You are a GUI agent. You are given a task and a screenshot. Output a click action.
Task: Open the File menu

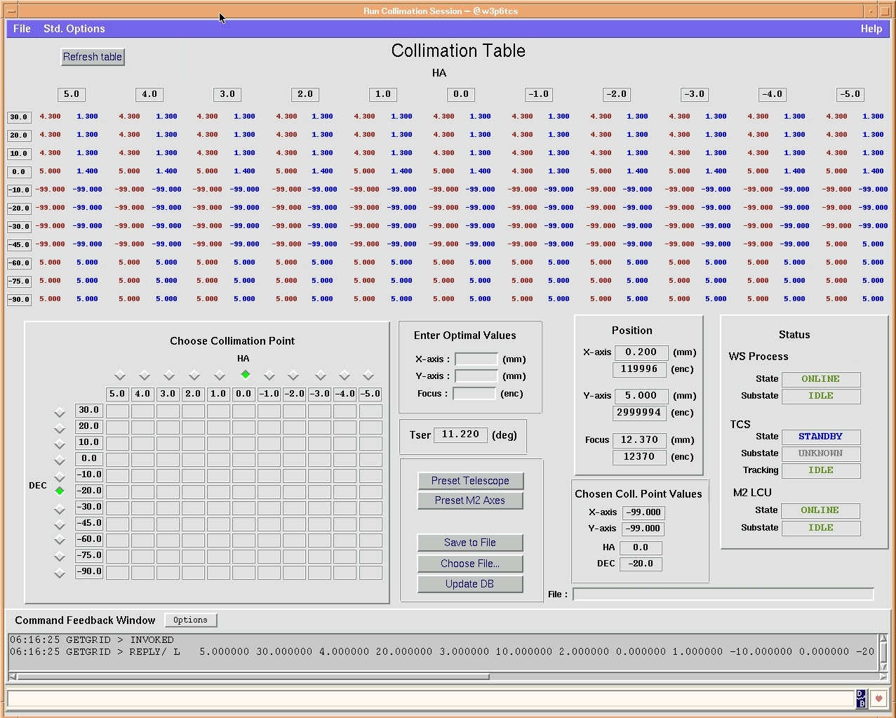(x=22, y=29)
